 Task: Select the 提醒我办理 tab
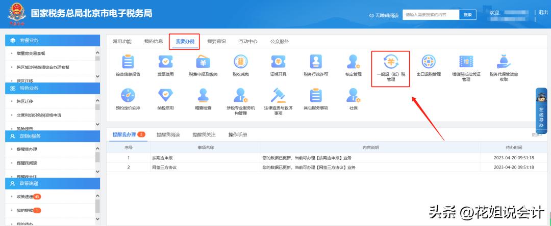(x=129, y=134)
